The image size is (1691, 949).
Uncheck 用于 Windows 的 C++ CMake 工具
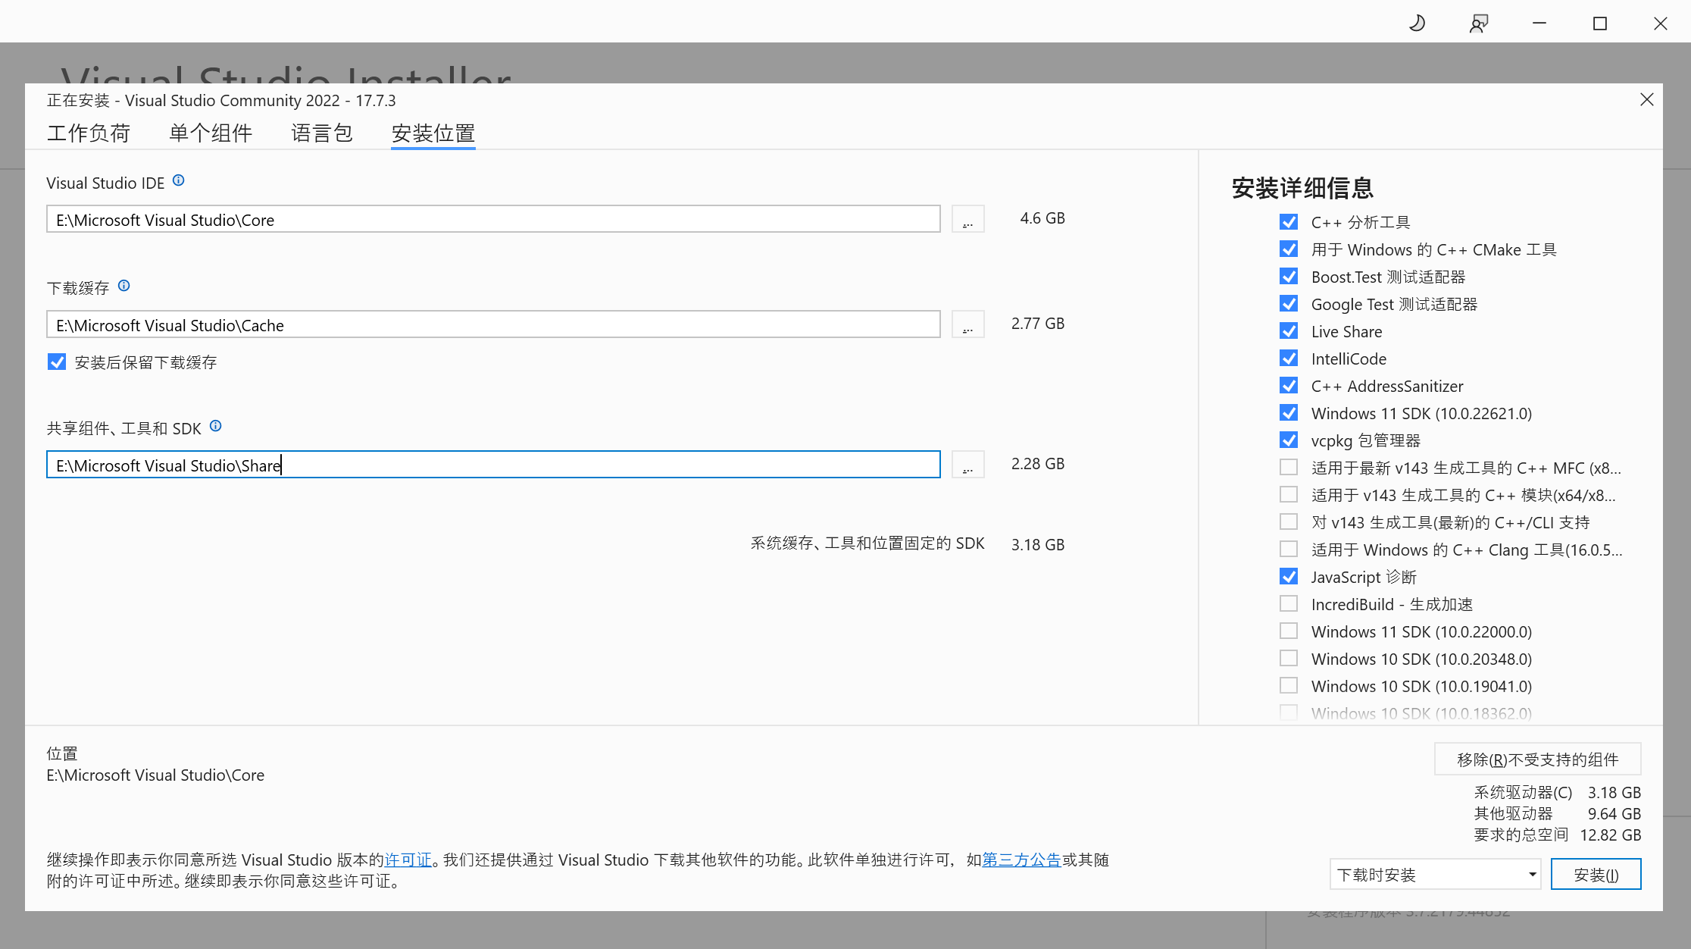click(1289, 249)
